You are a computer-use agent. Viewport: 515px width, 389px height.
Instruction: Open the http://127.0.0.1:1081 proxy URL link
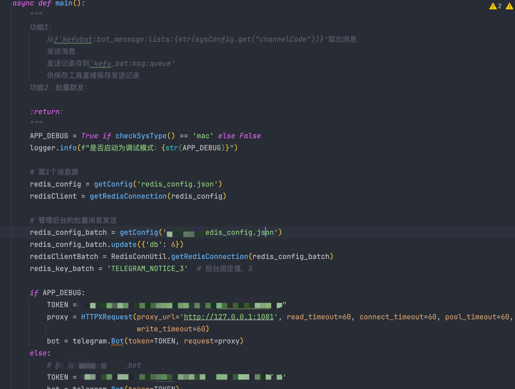pyautogui.click(x=229, y=317)
